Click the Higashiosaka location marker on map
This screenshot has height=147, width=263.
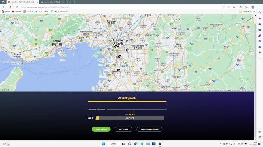pyautogui.click(x=128, y=50)
